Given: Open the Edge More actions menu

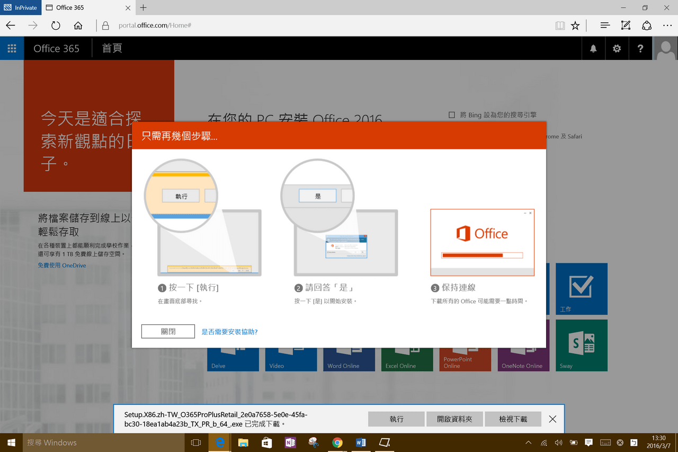Looking at the screenshot, I should (667, 25).
